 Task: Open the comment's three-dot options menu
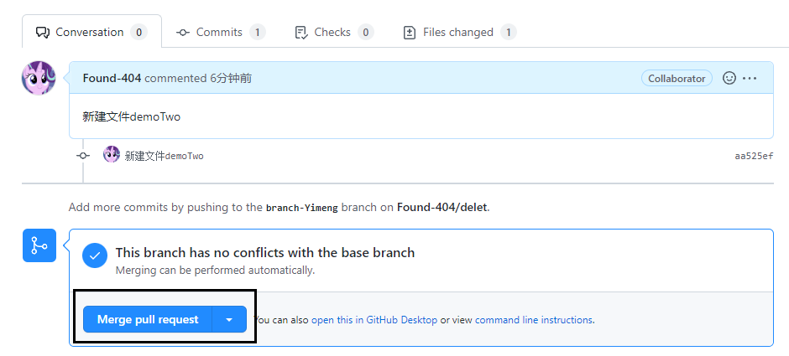pos(750,79)
